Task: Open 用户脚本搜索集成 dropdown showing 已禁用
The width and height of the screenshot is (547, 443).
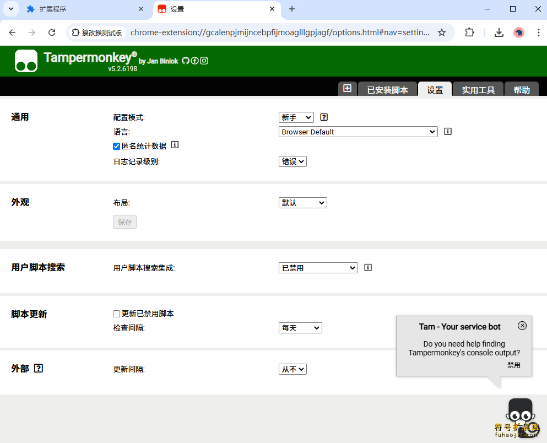Action: [318, 268]
